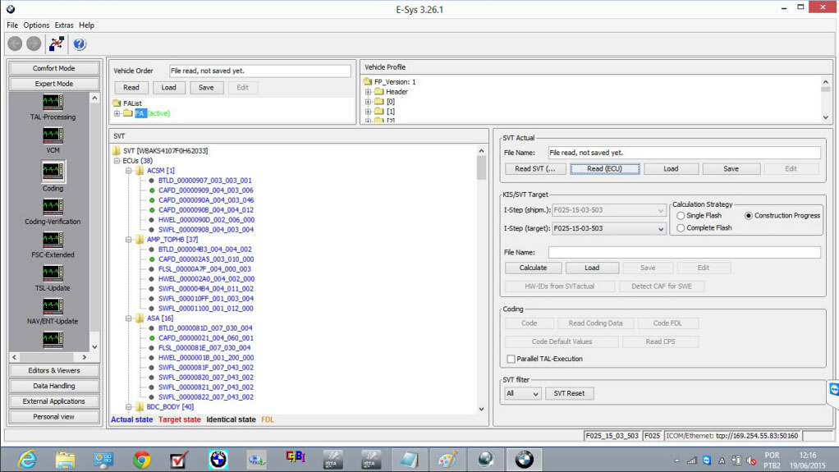Image resolution: width=839 pixels, height=472 pixels.
Task: Click the TeamViewer side panel icon
Action: 833,389
